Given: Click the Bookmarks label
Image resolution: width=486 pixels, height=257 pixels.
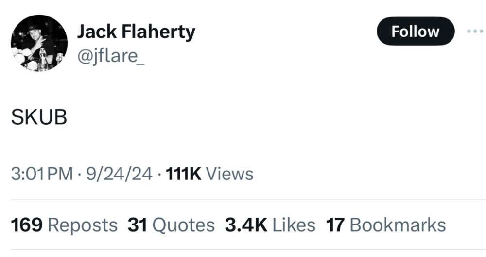Looking at the screenshot, I should 397,225.
